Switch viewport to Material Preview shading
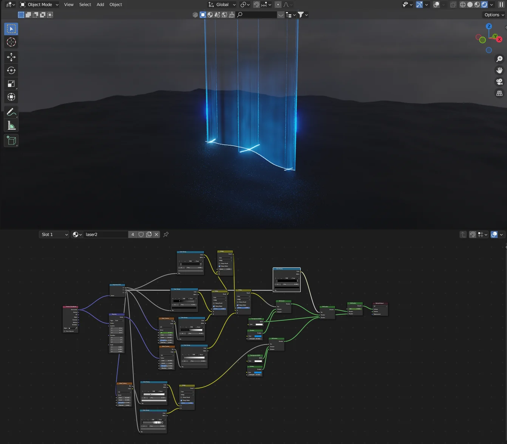The height and width of the screenshot is (444, 507). pos(477,4)
